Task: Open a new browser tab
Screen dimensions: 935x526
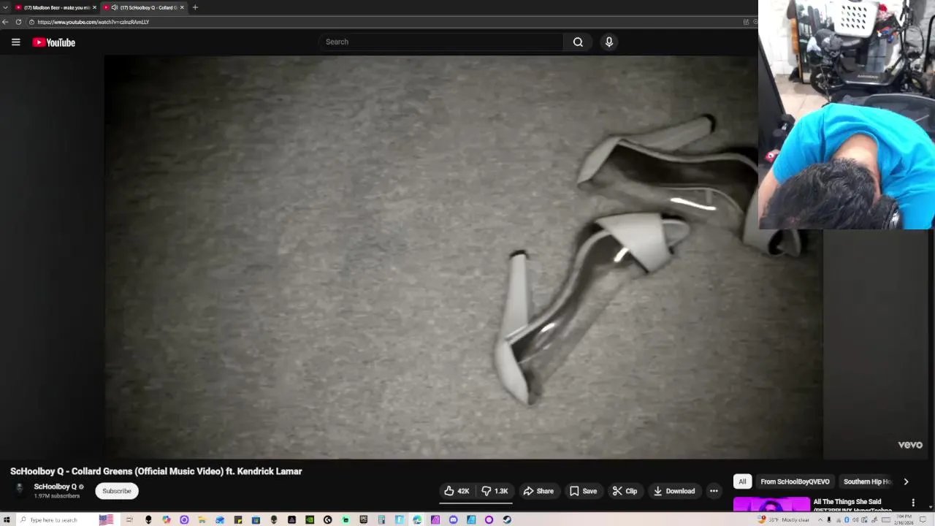Action: (x=195, y=7)
